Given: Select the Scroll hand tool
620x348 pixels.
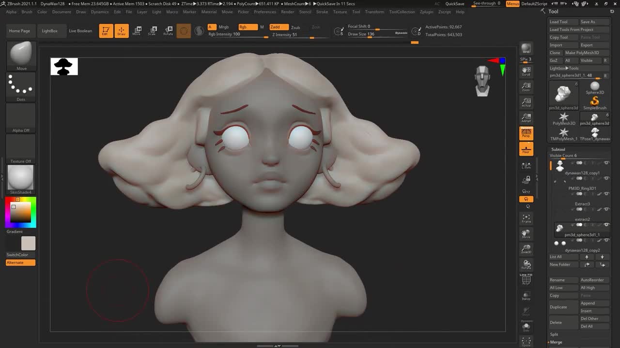Looking at the screenshot, I should click(x=526, y=71).
